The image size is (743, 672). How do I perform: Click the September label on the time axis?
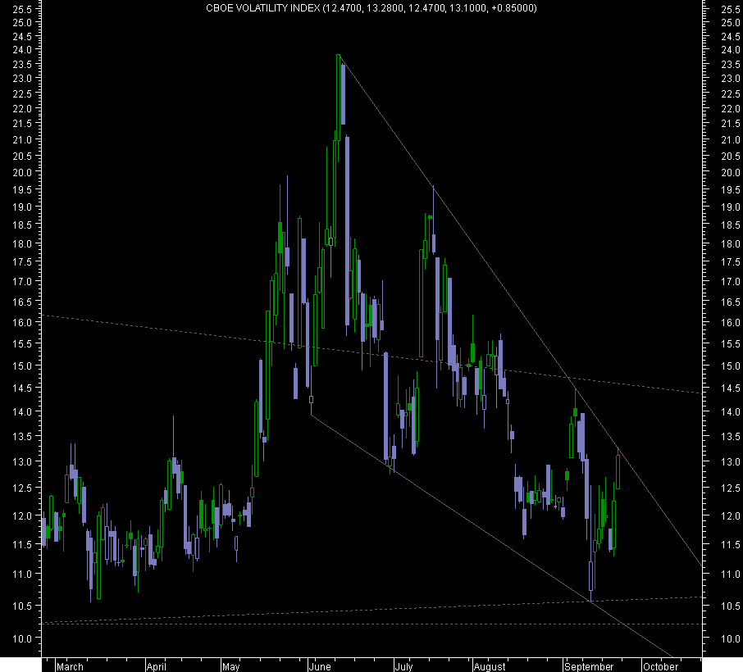(x=590, y=667)
